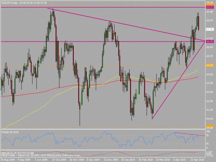Select the magenta 69.77 price label
Viewport: 216px width, 162px height.
(210, 7)
